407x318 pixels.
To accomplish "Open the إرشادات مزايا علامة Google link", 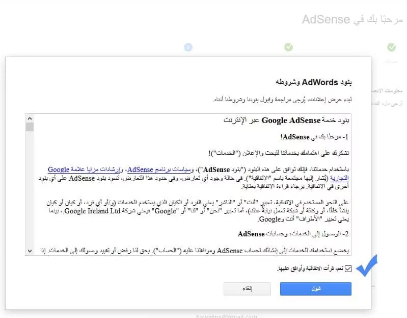I will (84, 170).
